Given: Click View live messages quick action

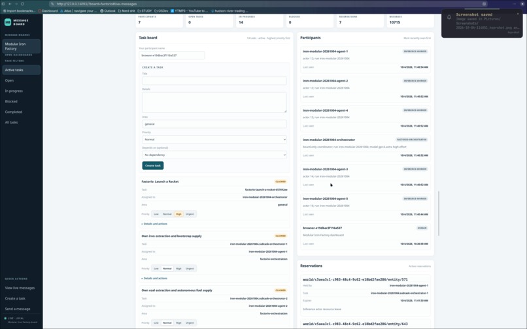Looking at the screenshot, I should 20,288.
